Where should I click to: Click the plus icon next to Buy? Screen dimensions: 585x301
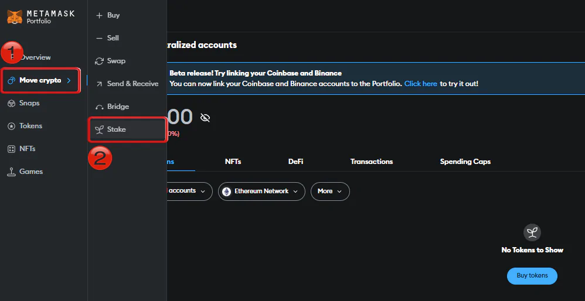(x=99, y=16)
